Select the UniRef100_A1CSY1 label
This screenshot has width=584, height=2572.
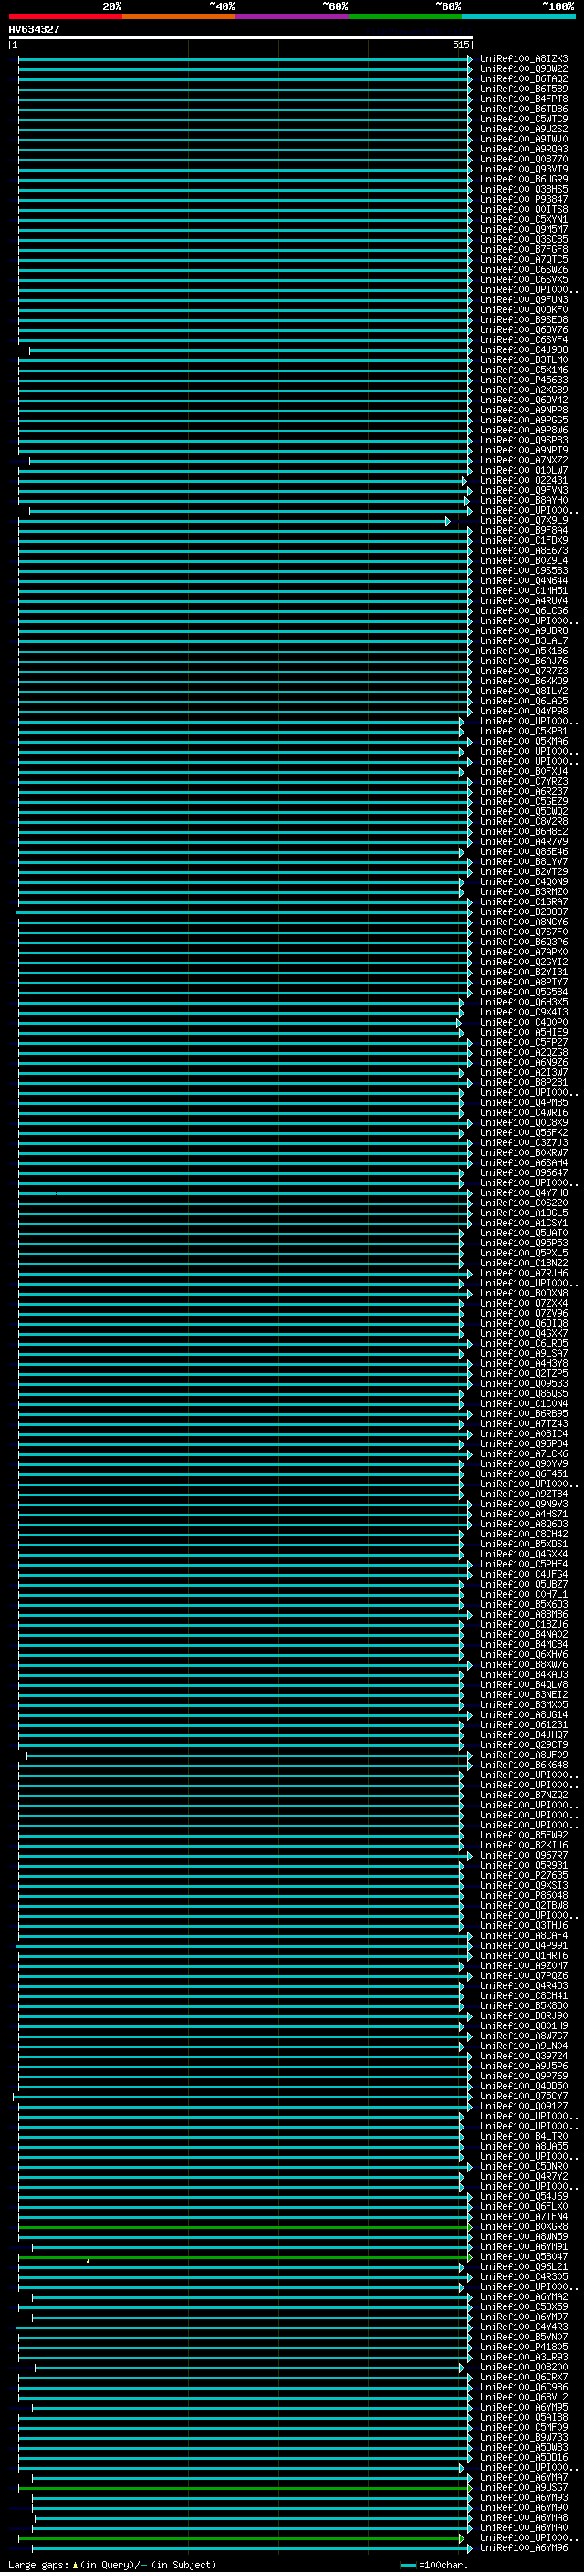coord(524,1224)
